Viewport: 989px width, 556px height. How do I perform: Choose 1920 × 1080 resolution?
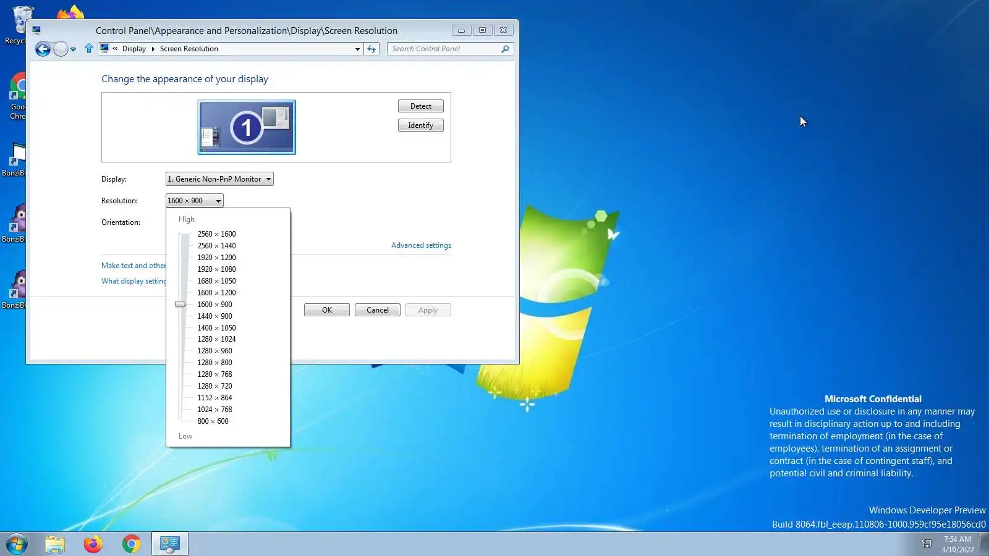[x=216, y=269]
